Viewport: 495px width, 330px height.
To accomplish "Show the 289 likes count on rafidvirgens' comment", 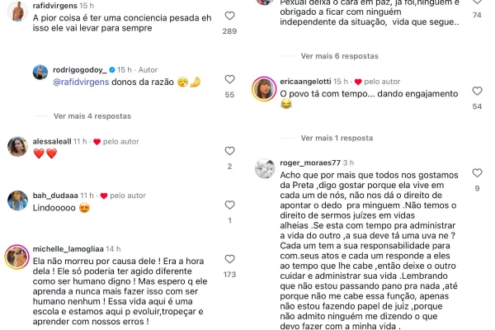I will click(229, 31).
